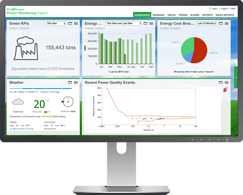Open the Tables tab
Viewport: 243px width, 195px height.
(x=171, y=15)
